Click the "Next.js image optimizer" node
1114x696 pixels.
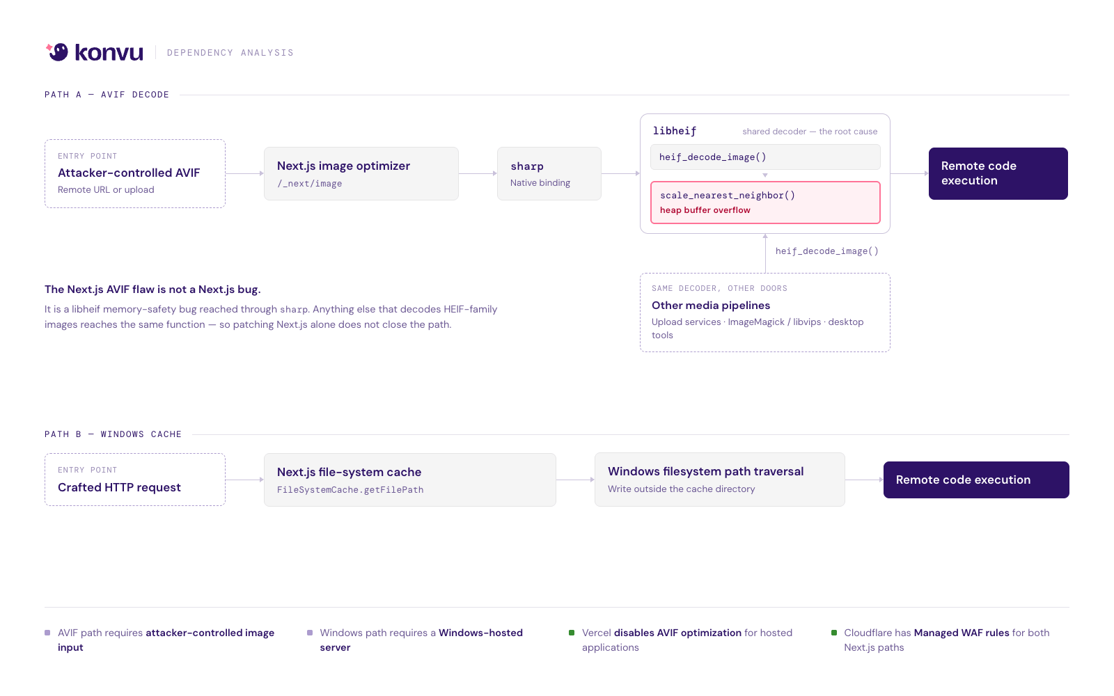click(361, 173)
